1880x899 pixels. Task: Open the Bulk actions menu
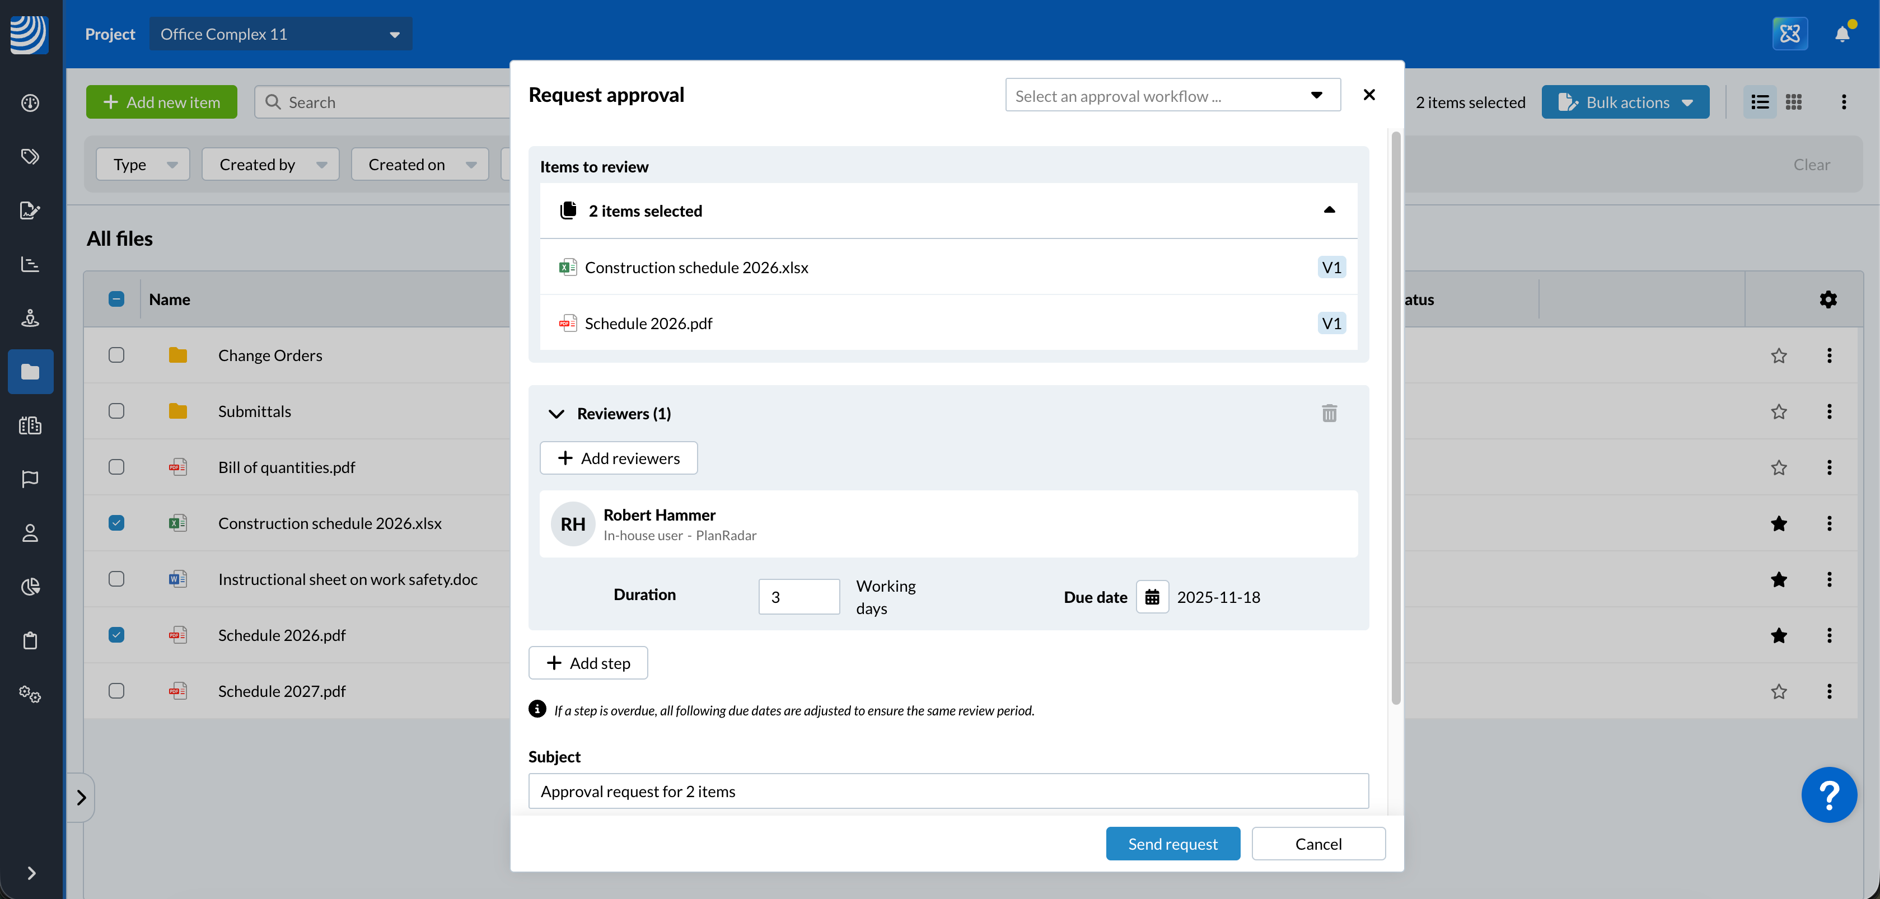[x=1625, y=102]
